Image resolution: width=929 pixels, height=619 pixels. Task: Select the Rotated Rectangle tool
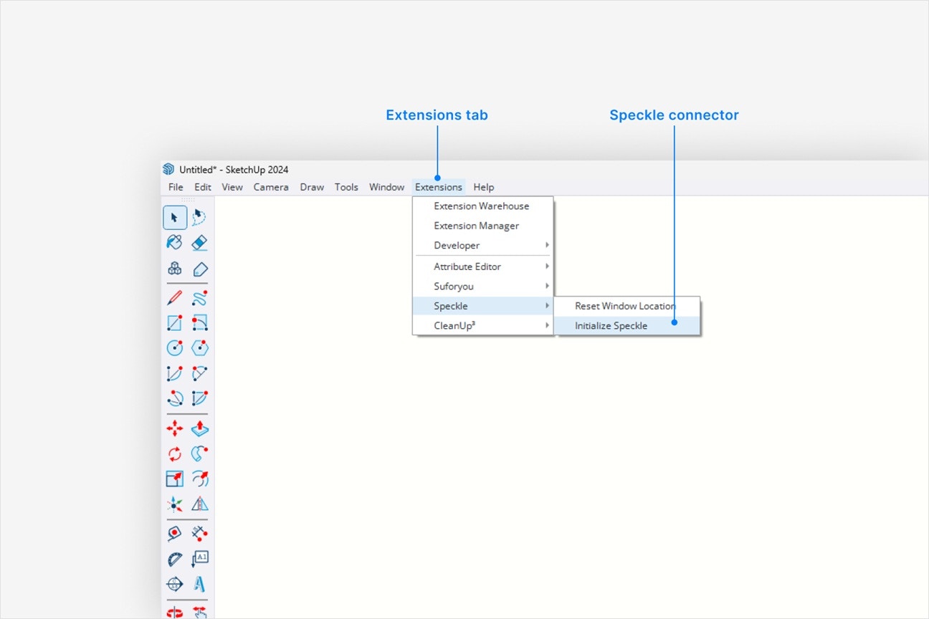pyautogui.click(x=200, y=322)
